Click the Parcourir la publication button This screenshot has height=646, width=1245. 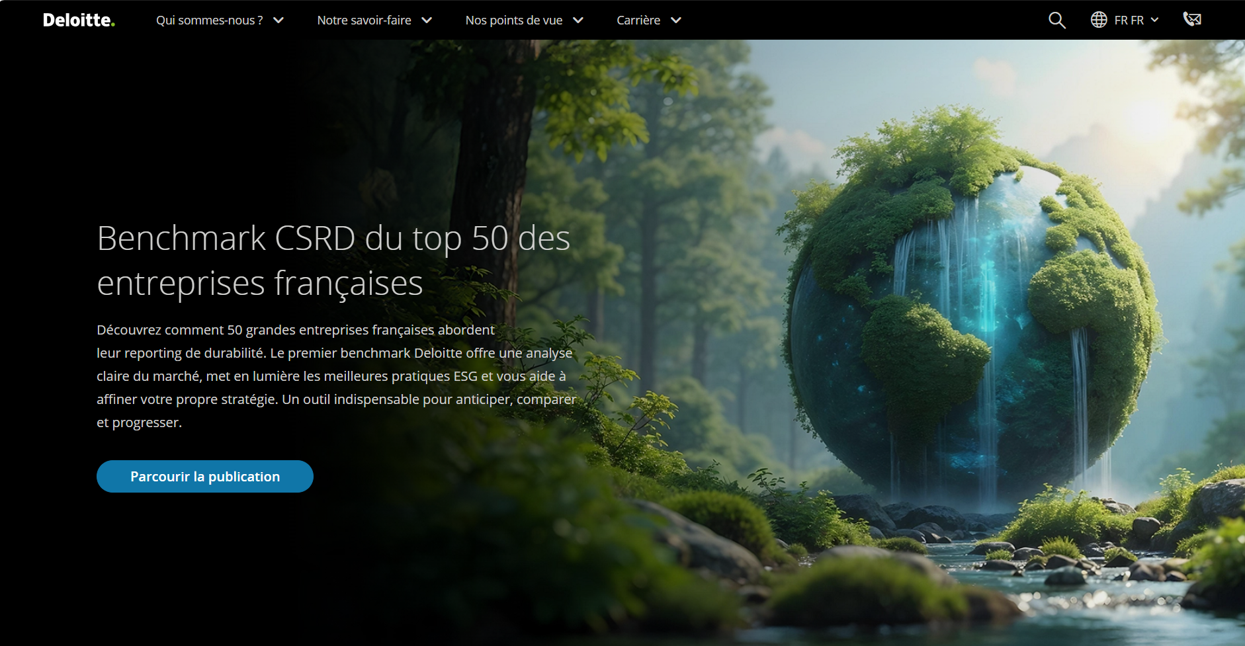coord(205,476)
